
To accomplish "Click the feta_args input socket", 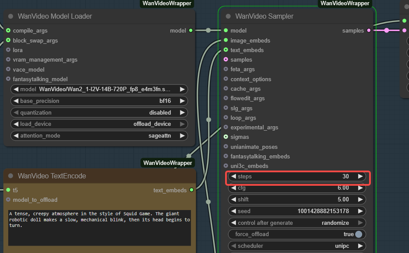I will 226,69.
